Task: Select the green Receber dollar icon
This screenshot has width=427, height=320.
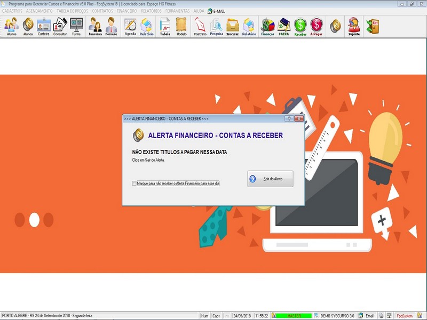Action: point(300,27)
